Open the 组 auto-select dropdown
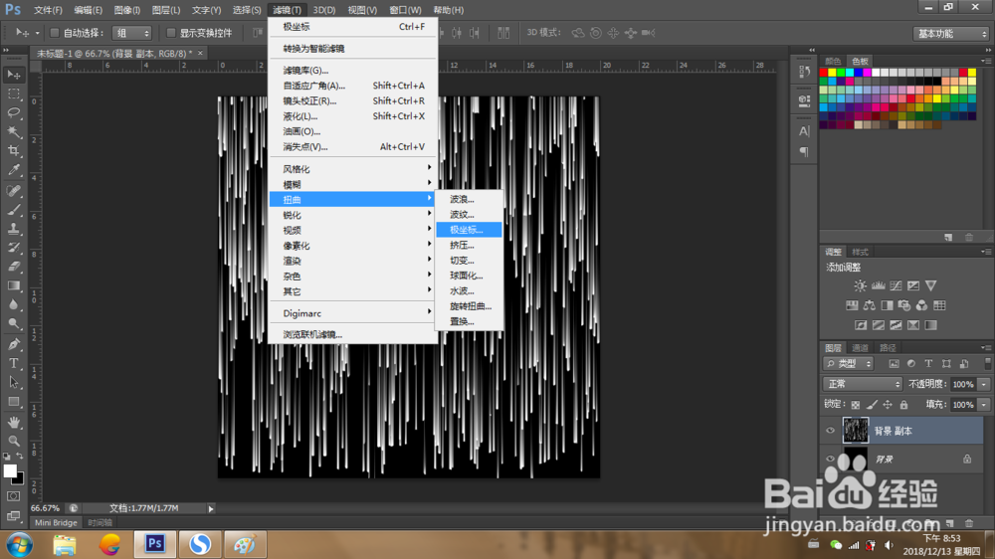The image size is (995, 559). point(132,33)
